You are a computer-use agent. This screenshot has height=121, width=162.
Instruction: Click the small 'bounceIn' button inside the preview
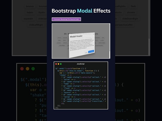pyautogui.click(x=65, y=38)
